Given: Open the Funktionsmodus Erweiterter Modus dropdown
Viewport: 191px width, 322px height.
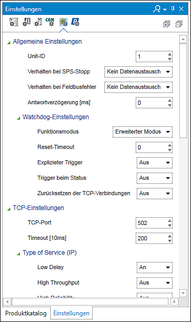Looking at the screenshot, I should click(x=142, y=132).
